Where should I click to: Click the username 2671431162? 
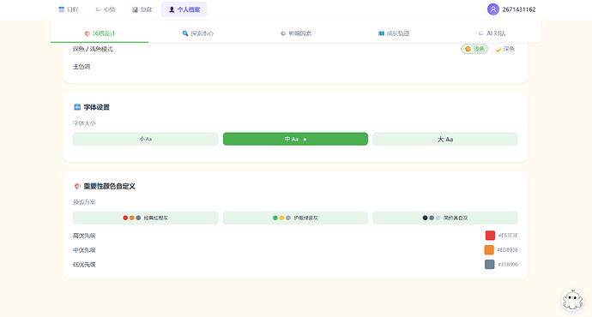(519, 9)
